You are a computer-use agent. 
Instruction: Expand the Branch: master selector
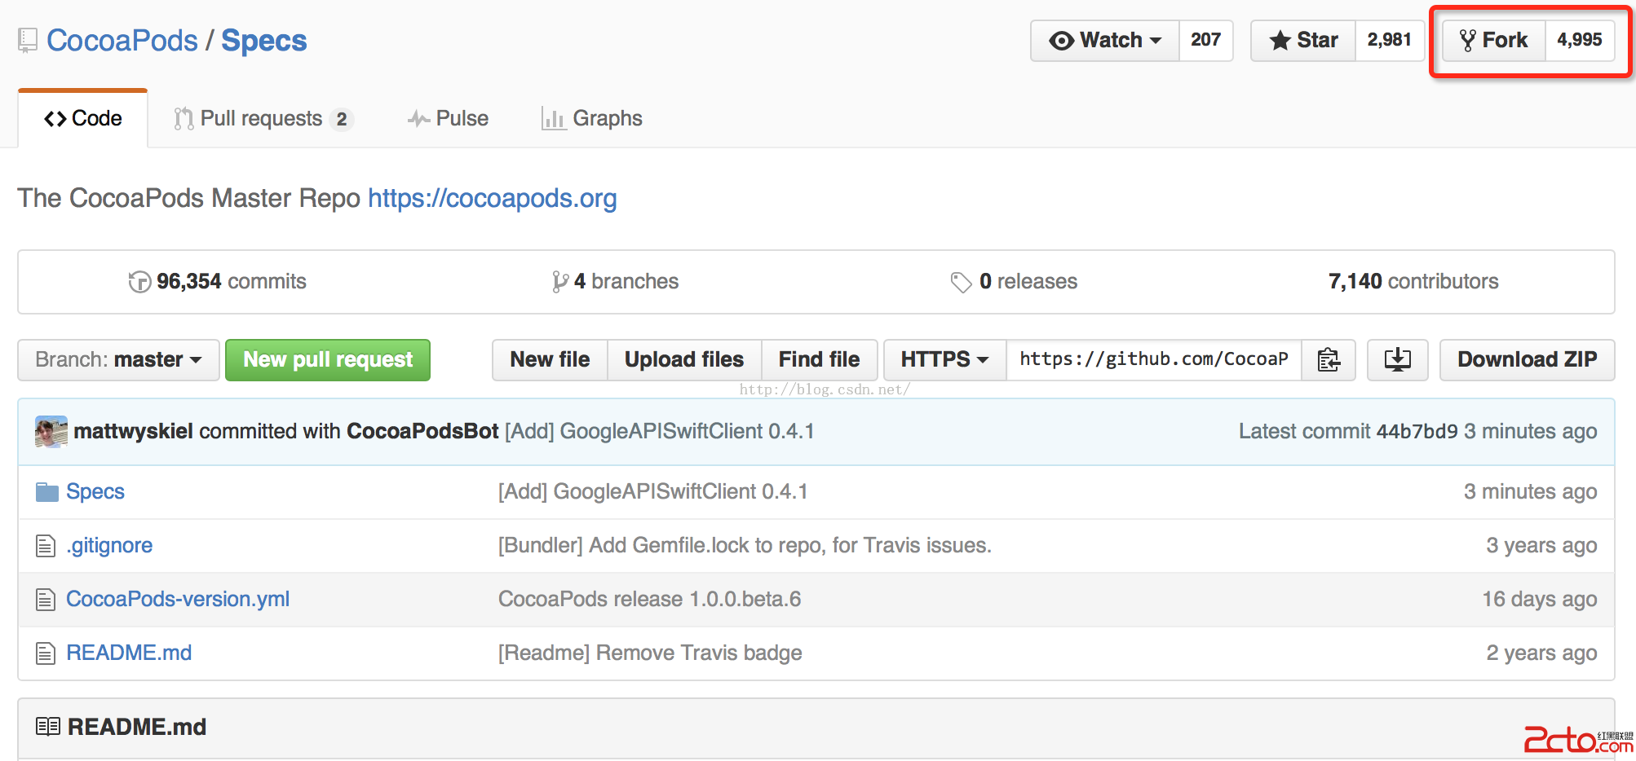tap(118, 359)
